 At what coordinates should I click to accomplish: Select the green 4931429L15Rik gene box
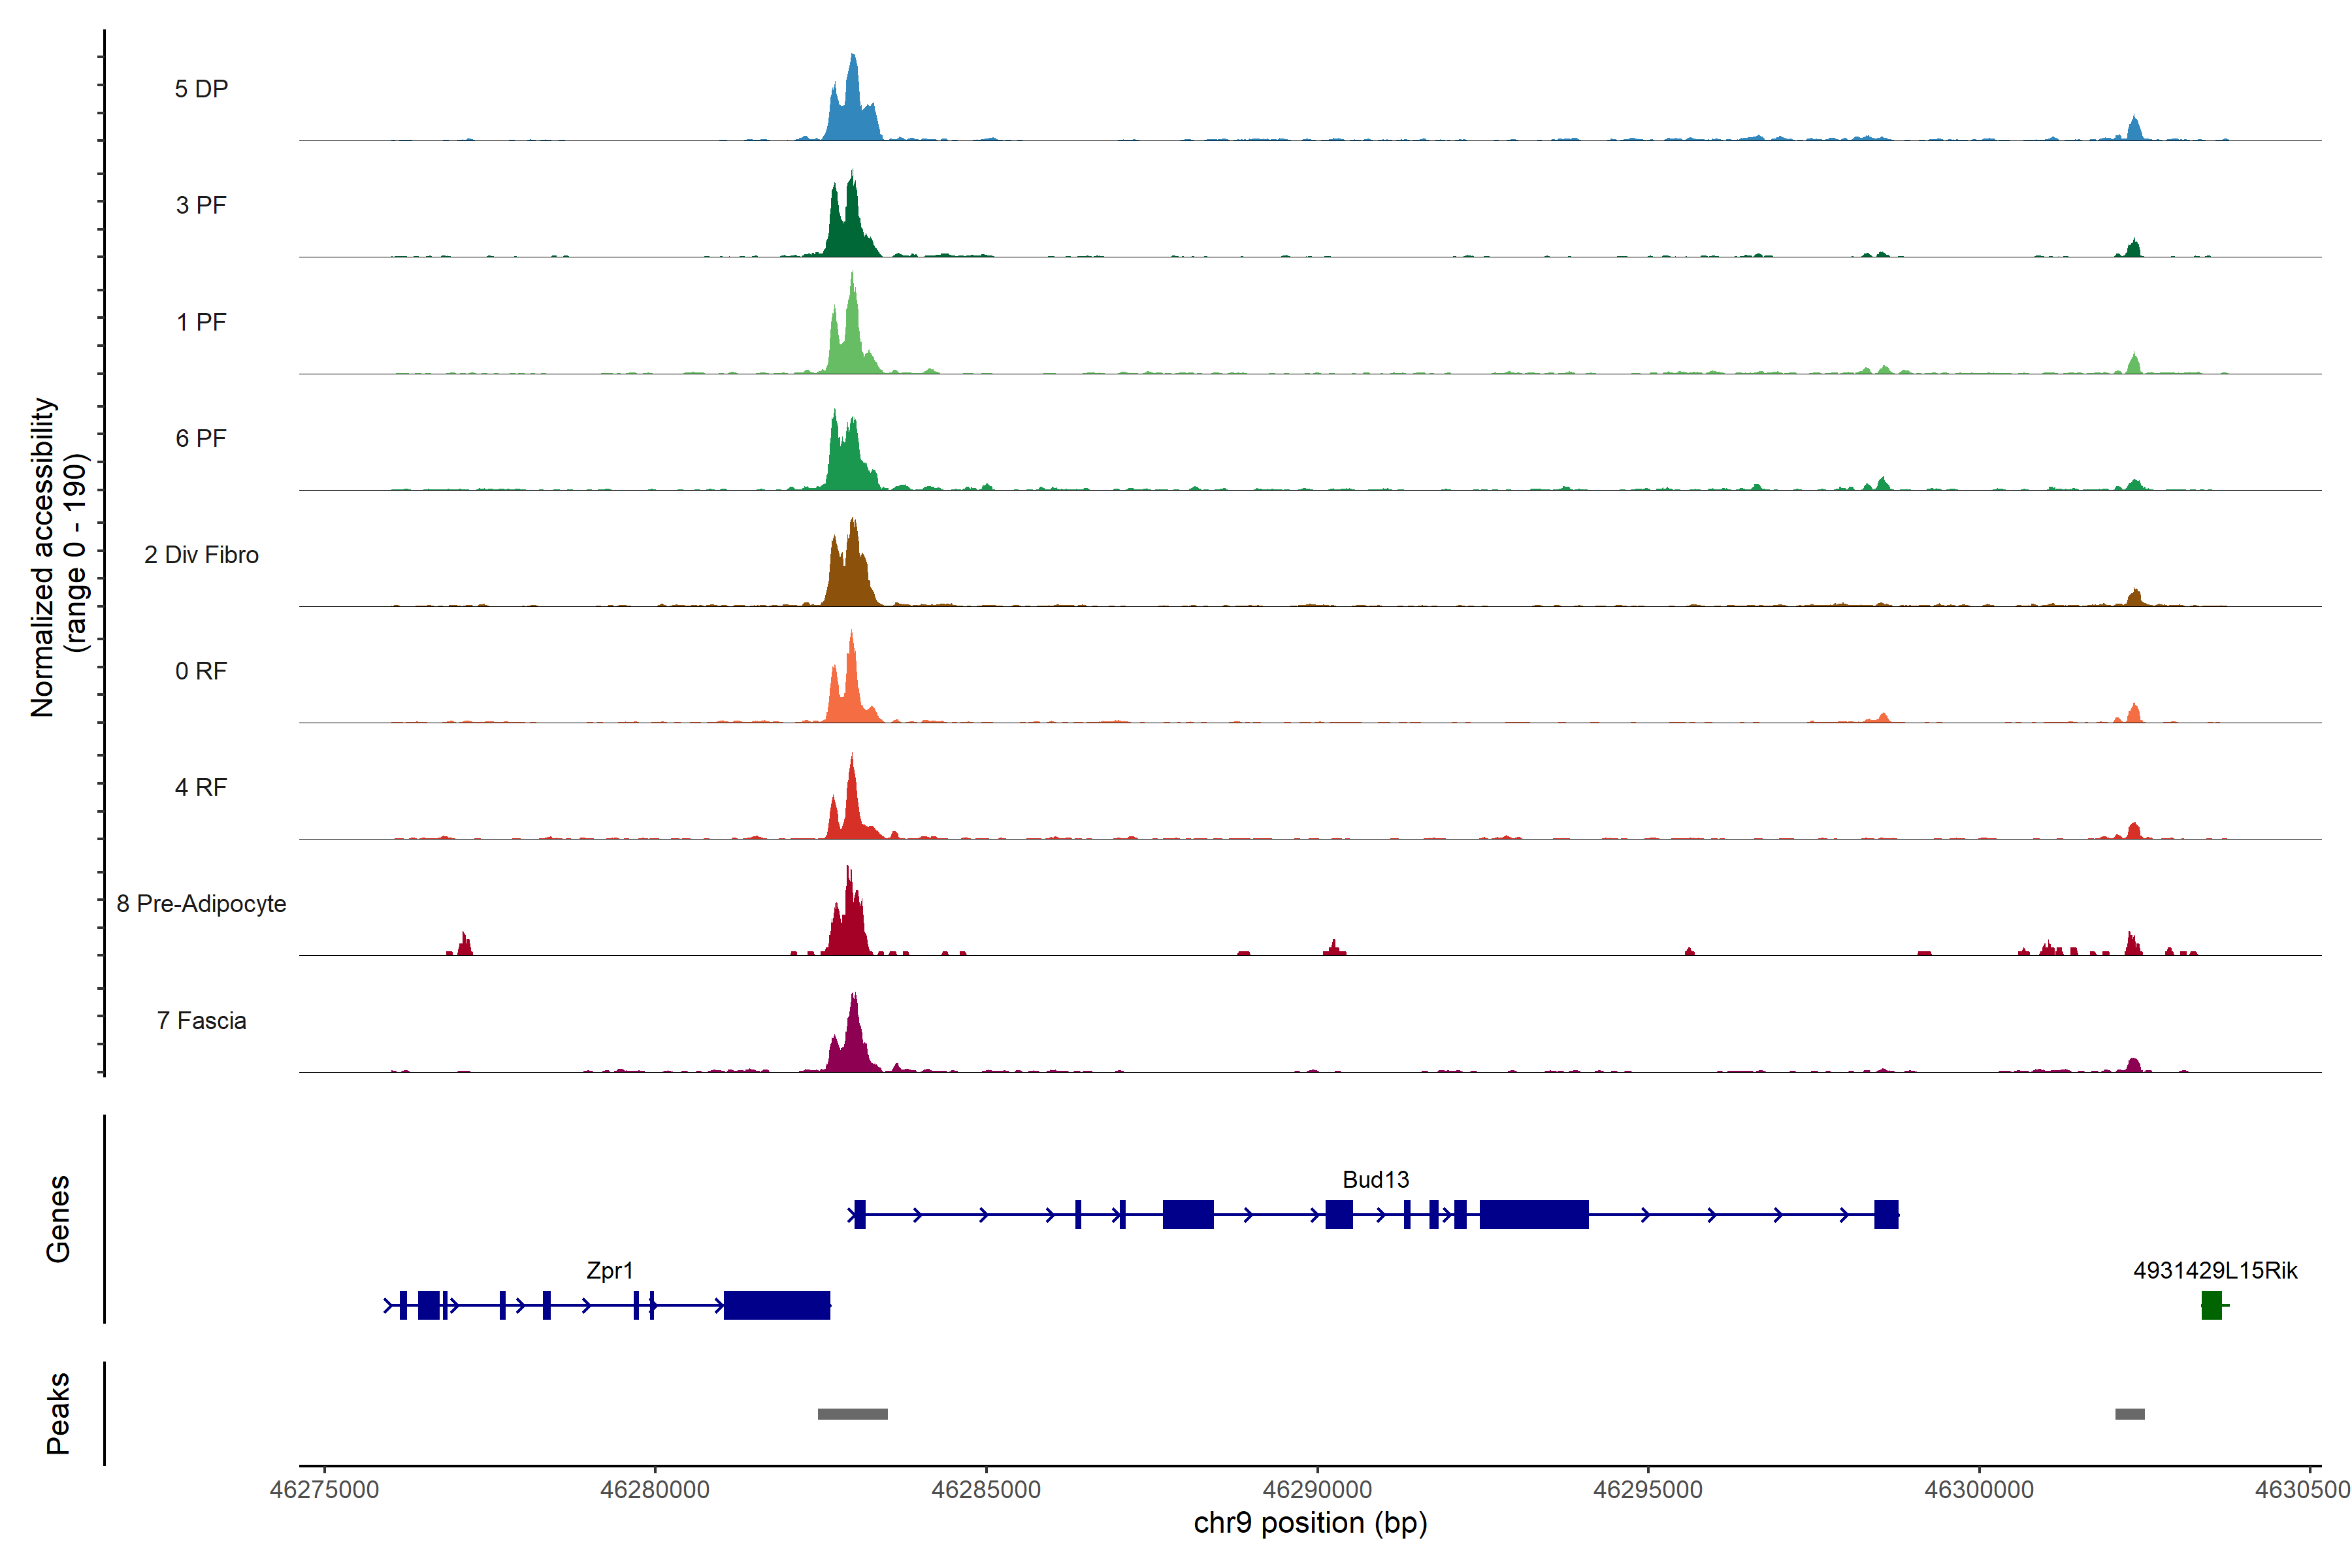tap(2211, 1305)
